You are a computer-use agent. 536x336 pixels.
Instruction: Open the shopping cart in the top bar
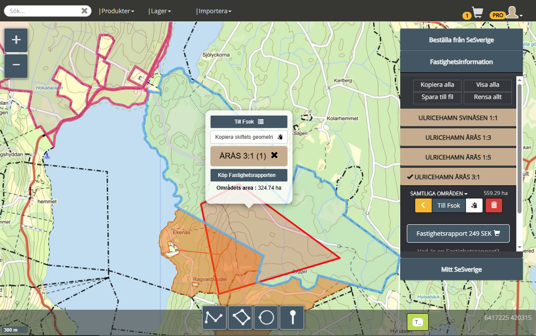[x=477, y=12]
